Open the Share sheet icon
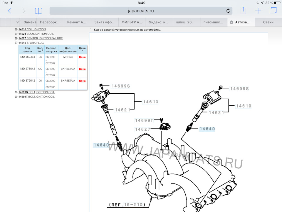Screen dimensions: 282x212 click(243, 11)
